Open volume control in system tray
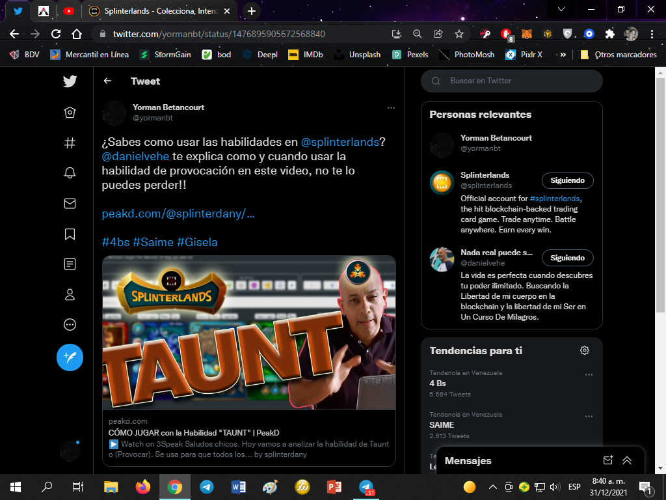This screenshot has height=500, width=666. [555, 487]
